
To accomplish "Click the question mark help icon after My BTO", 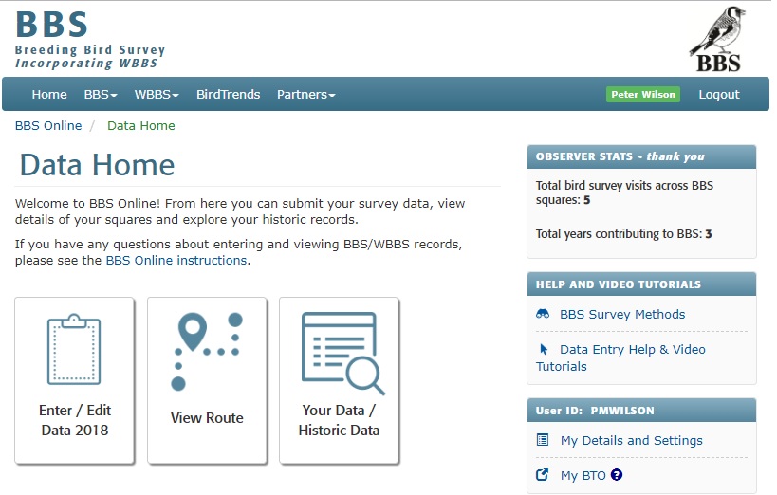I will pyautogui.click(x=617, y=475).
